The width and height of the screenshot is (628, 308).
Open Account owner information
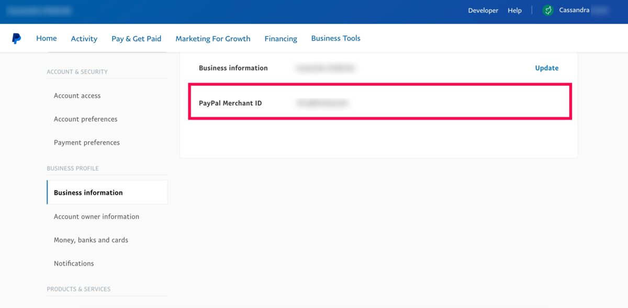pos(97,217)
